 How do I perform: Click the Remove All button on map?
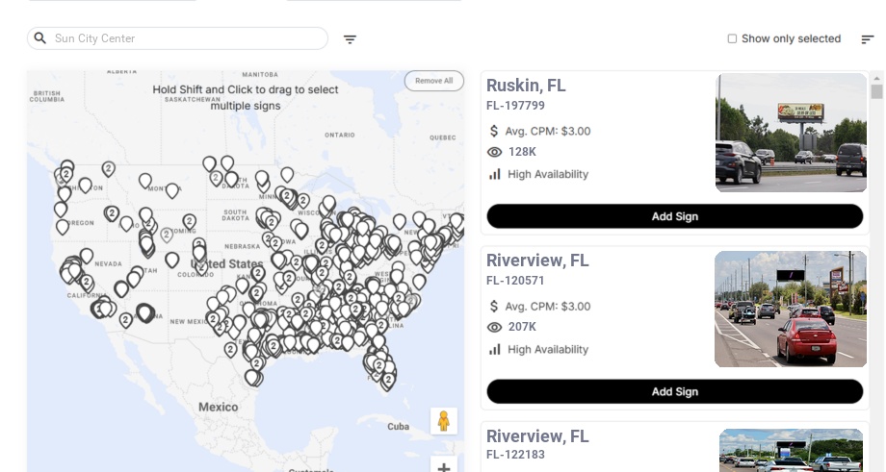click(x=433, y=81)
